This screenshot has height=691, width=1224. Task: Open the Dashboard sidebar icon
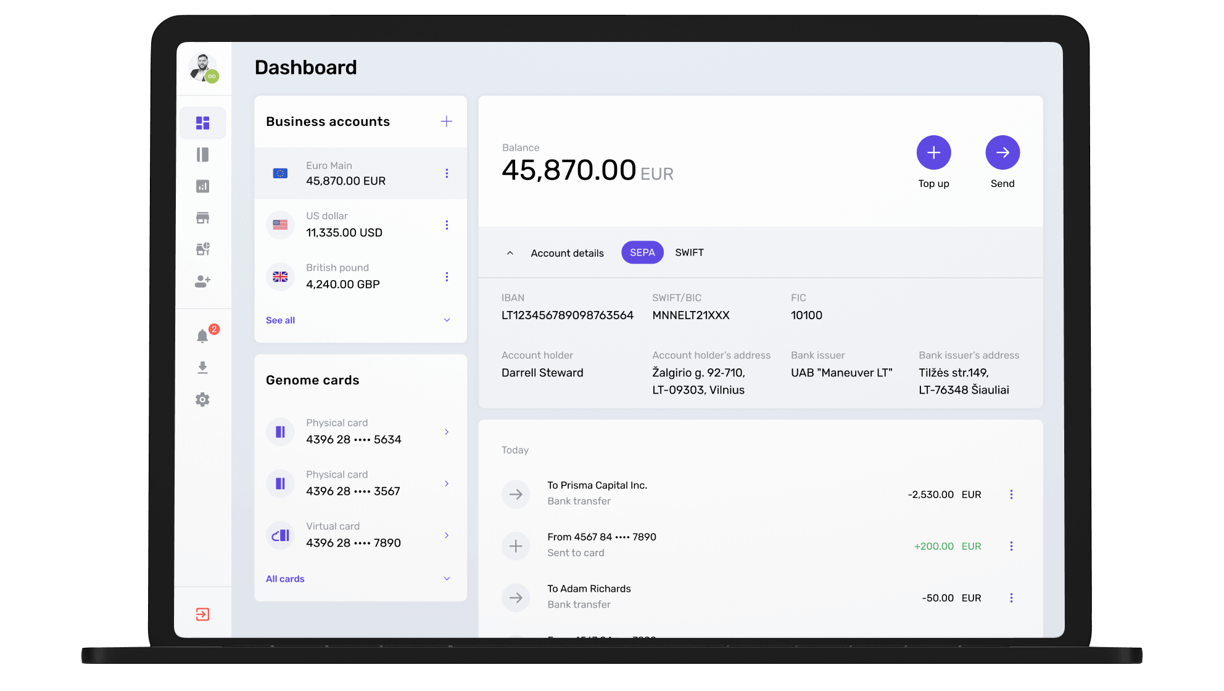click(202, 123)
